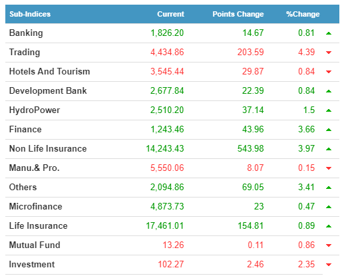The image size is (348, 276).
Task: Open the Microfinance sub-index row label
Action: click(x=35, y=207)
